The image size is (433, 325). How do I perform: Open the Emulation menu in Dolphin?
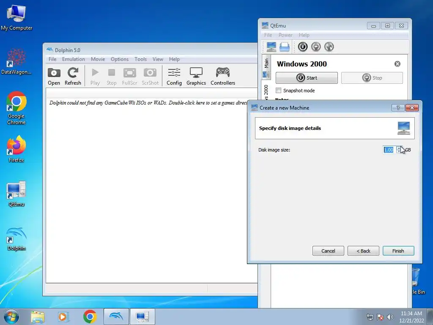(74, 59)
